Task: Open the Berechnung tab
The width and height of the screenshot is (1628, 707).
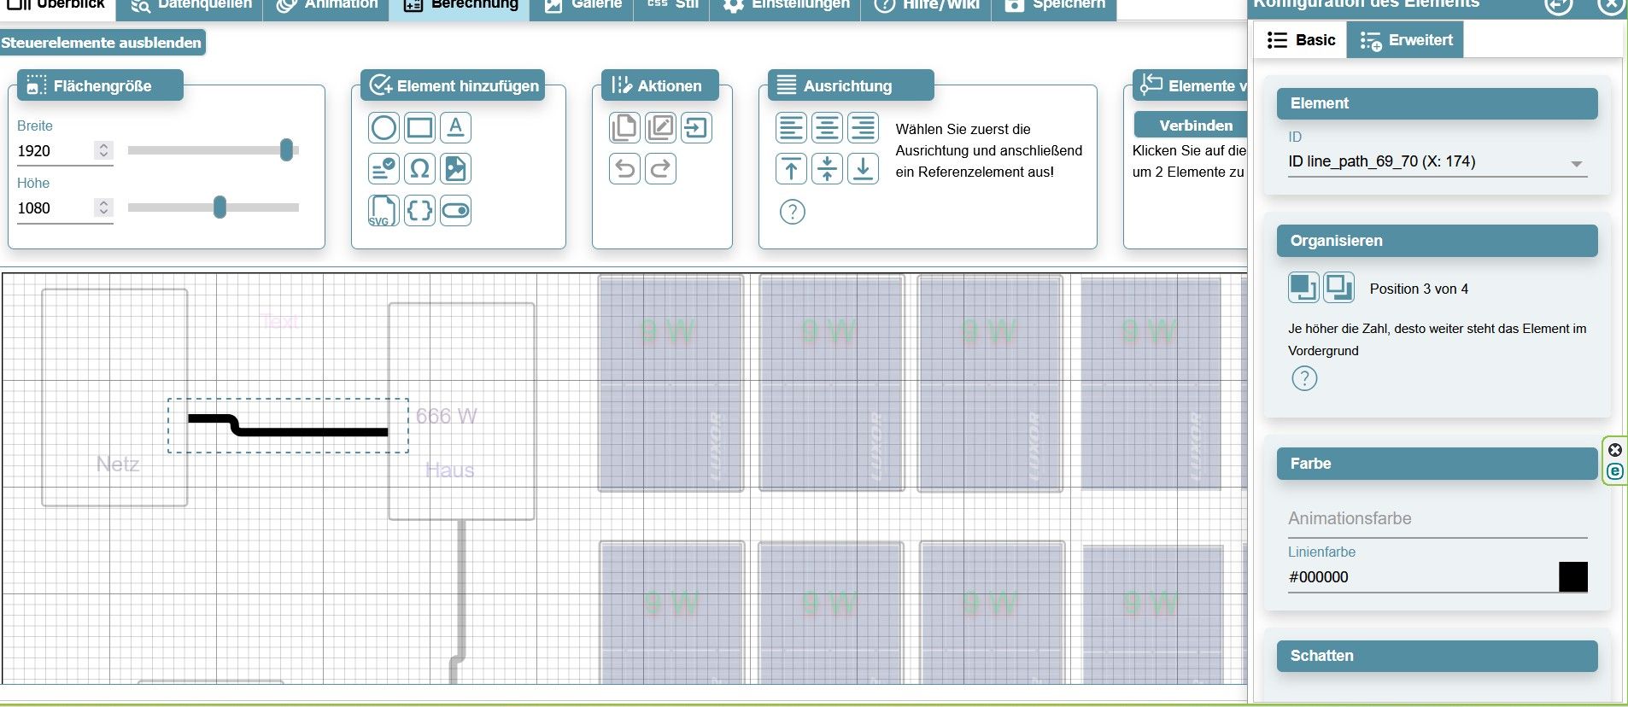Action: click(x=460, y=5)
